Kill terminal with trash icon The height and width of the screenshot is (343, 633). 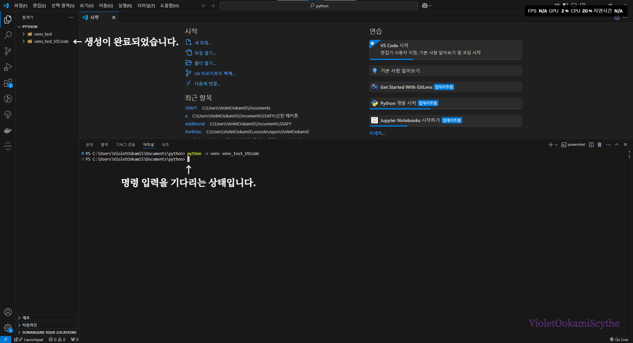coord(600,144)
